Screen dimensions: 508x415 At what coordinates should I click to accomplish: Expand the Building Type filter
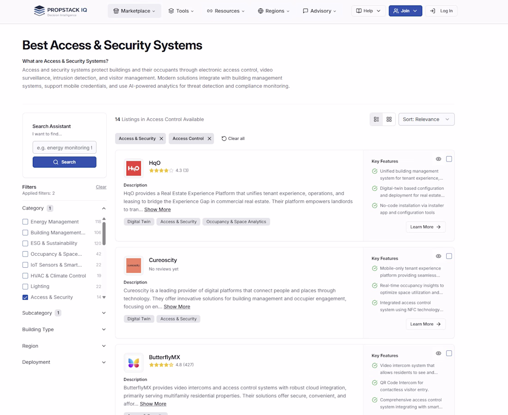[x=103, y=330]
